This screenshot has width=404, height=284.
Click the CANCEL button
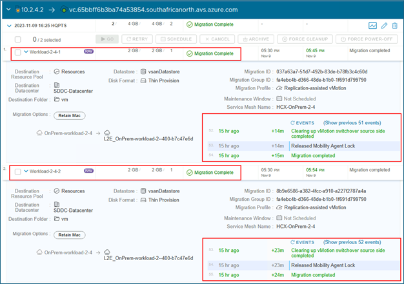217,39
